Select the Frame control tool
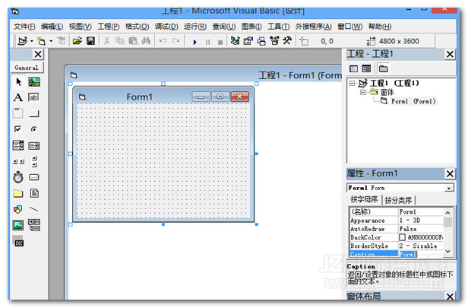 pyautogui.click(x=18, y=113)
